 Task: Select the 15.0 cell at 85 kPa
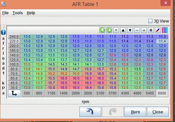click(51, 69)
